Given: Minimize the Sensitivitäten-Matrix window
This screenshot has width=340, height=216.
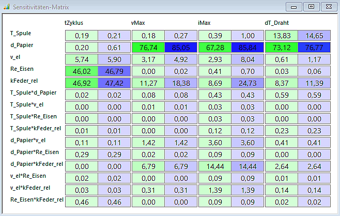Looking at the screenshot, I should coord(295,7).
